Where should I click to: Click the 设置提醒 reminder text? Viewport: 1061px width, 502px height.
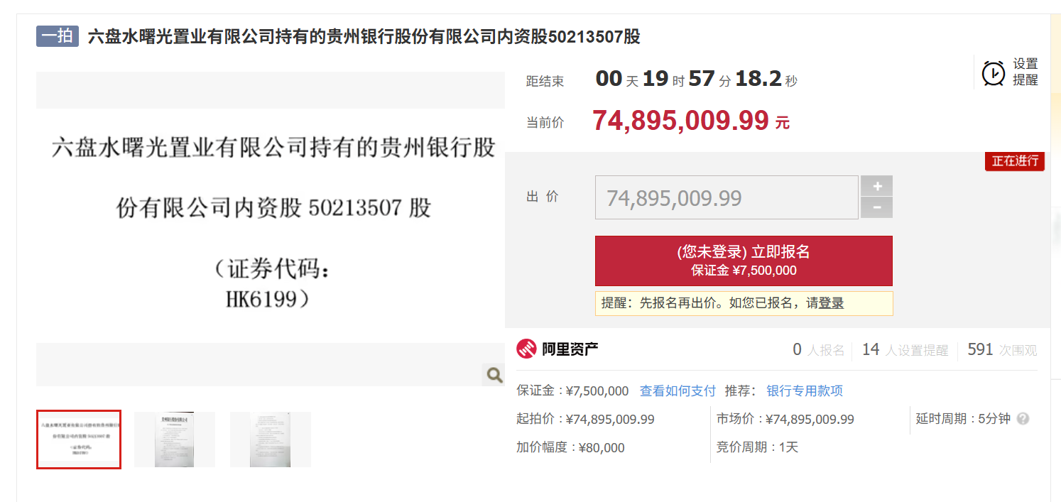1025,72
